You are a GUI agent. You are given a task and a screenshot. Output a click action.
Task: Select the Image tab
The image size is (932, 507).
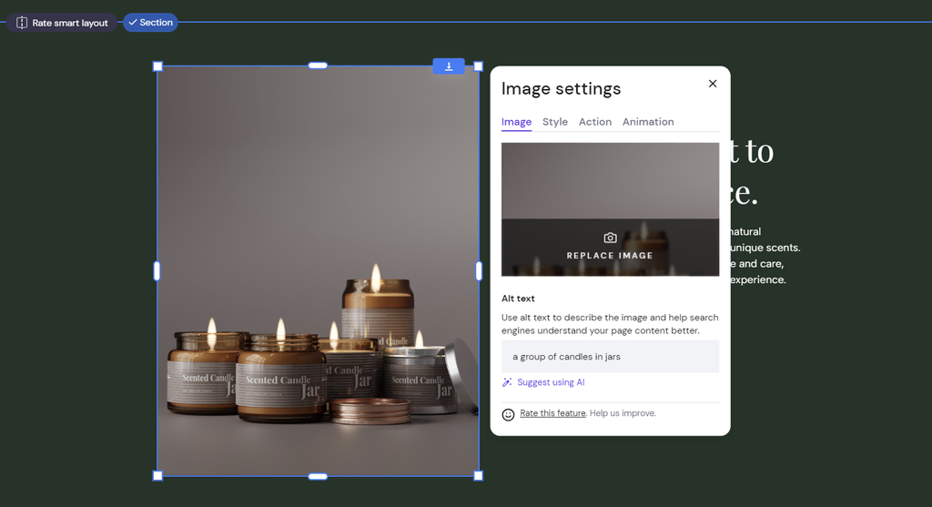(x=516, y=122)
